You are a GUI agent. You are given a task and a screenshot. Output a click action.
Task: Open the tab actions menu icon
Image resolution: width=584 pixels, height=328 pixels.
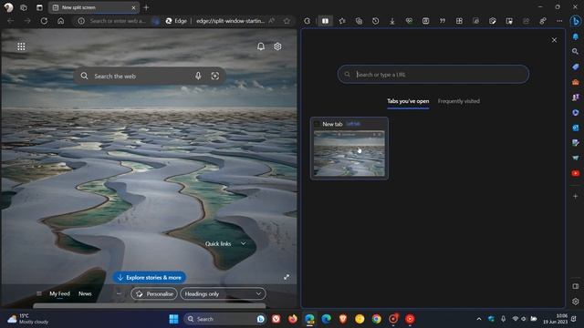click(39, 7)
